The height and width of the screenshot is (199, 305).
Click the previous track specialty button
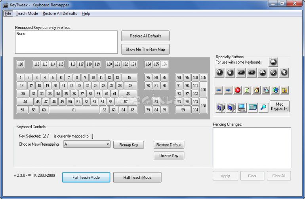click(241, 73)
